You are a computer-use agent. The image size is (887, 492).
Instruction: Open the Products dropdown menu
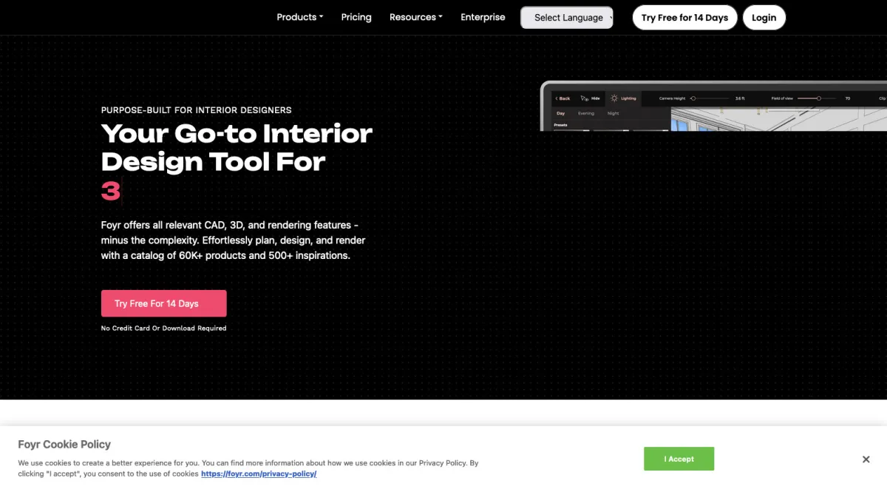(x=299, y=17)
